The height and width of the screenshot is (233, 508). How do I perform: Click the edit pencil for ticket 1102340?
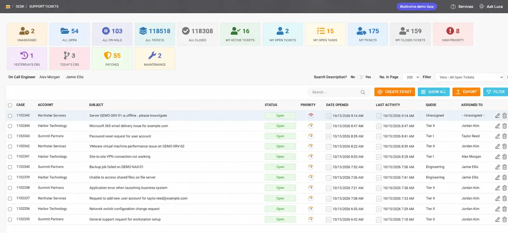pos(498,167)
